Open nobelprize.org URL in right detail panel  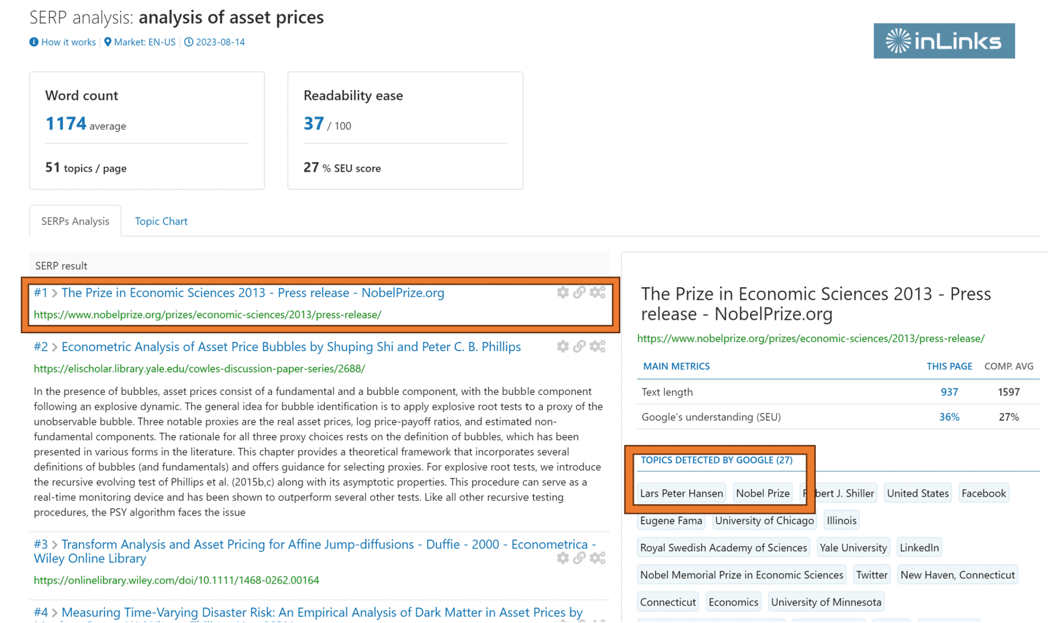pyautogui.click(x=811, y=338)
